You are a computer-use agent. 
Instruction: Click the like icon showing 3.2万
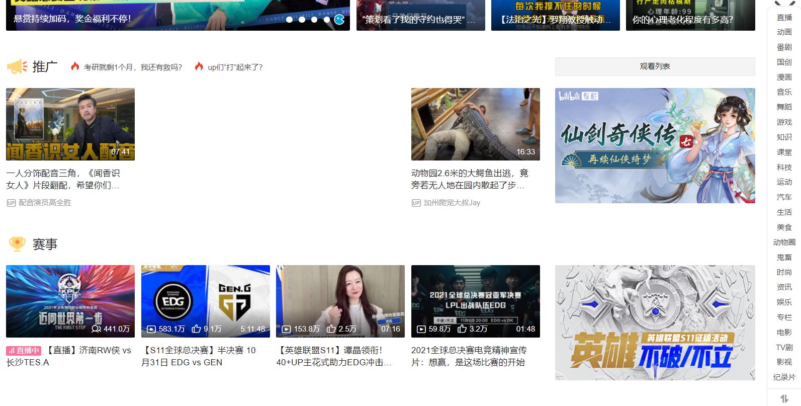coord(462,329)
